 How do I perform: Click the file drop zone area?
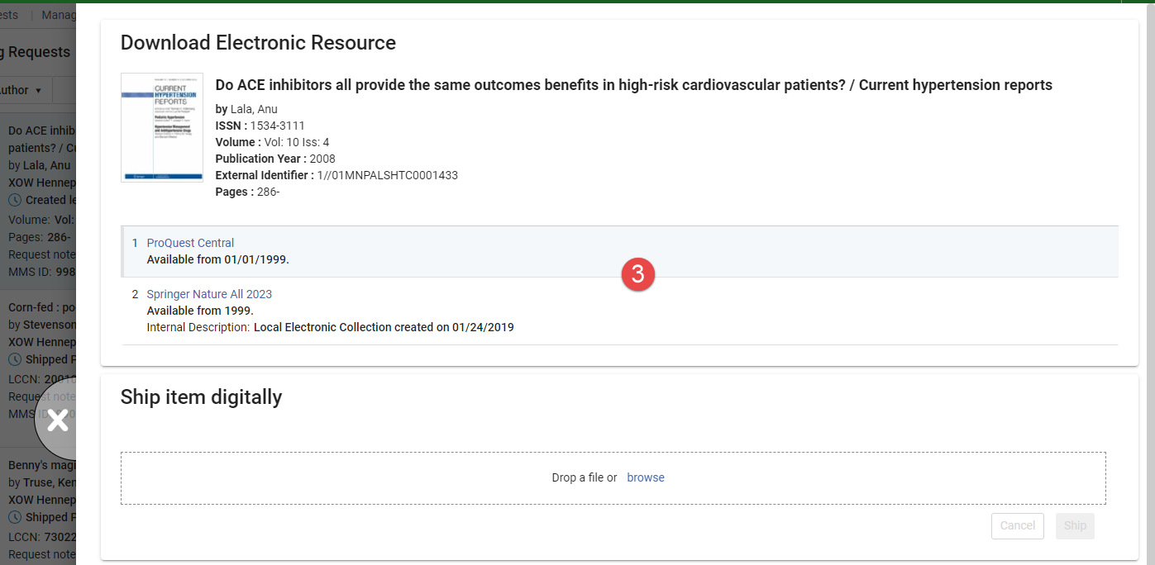tap(613, 478)
